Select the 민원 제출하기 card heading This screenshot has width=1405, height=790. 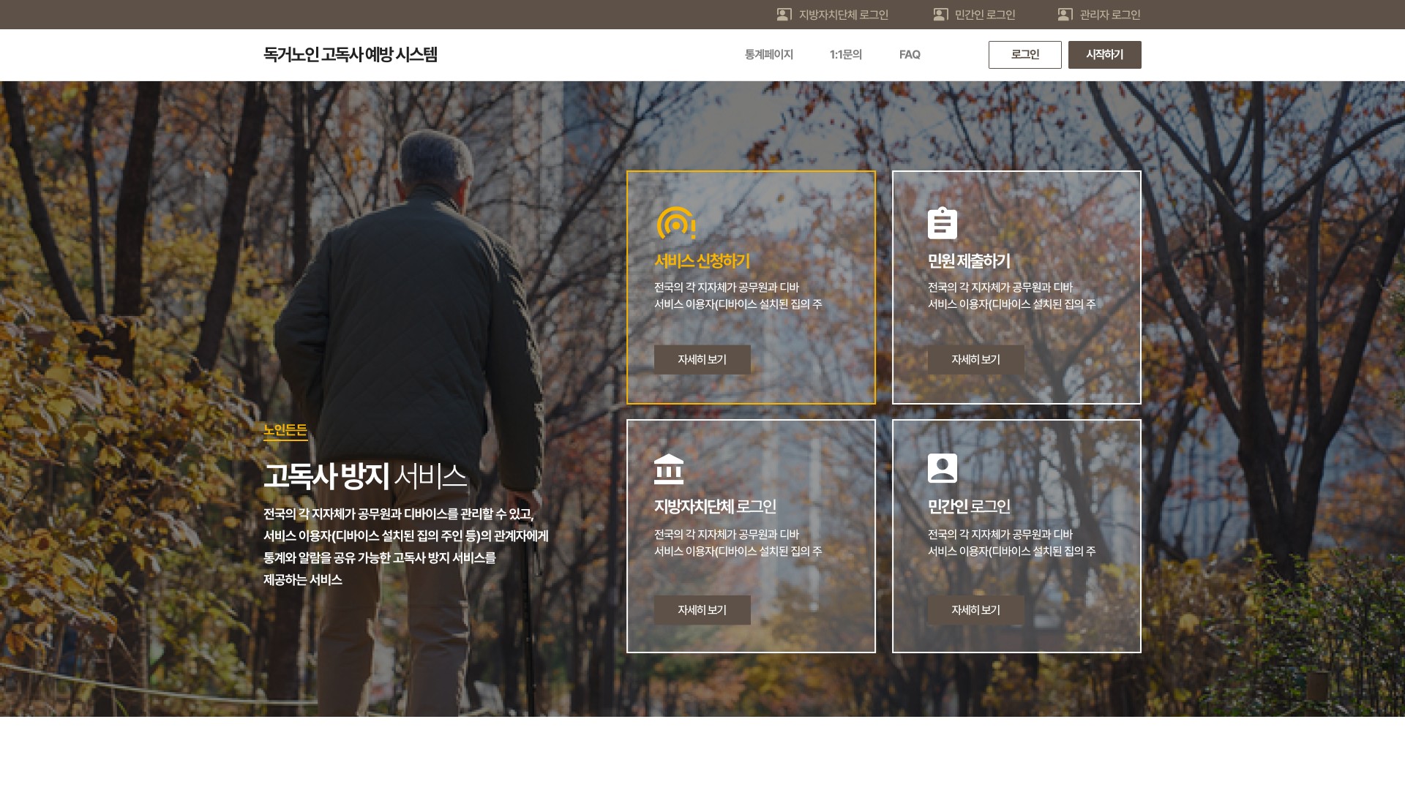(x=969, y=261)
